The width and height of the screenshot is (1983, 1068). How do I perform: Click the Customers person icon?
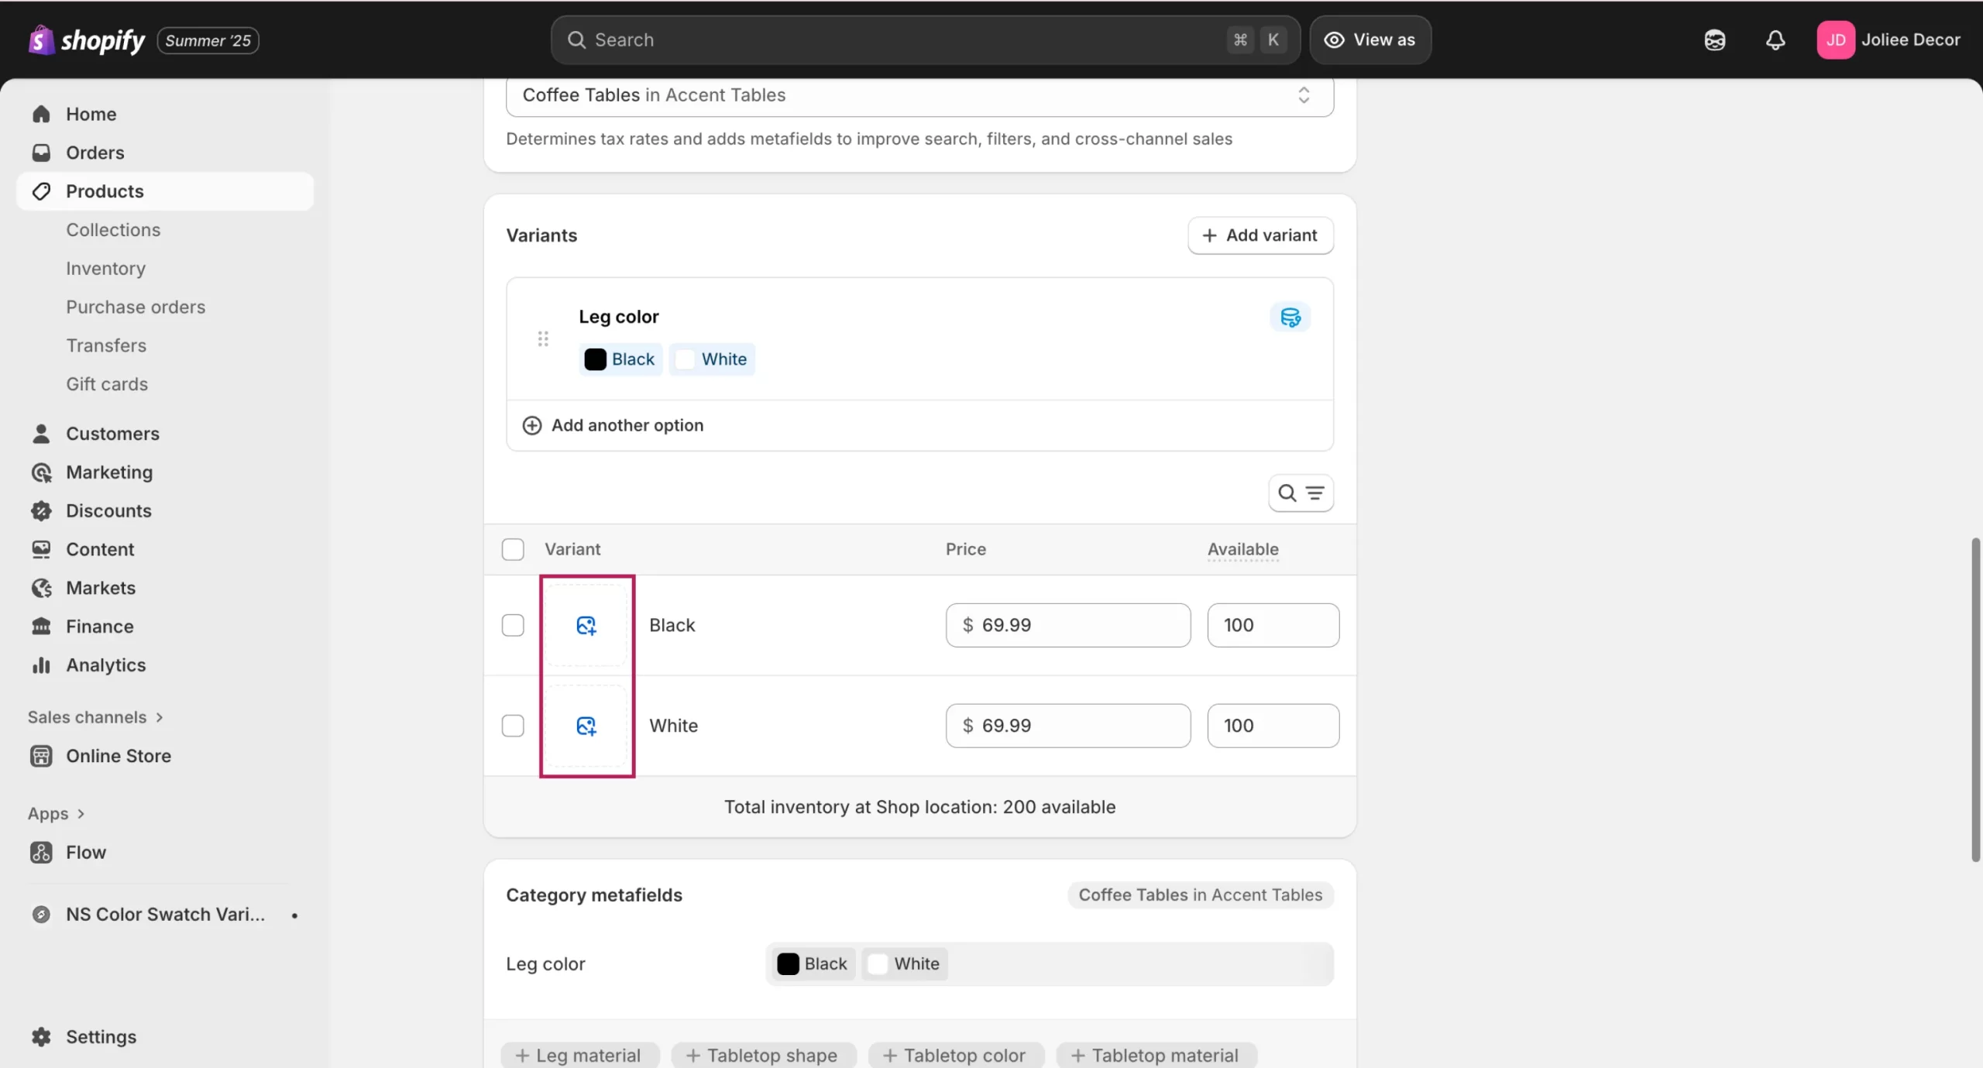pos(41,434)
